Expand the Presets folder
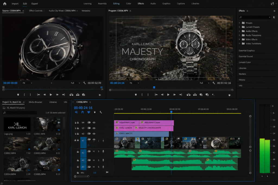Image resolution: width=278 pixels, height=185 pixels. point(239,23)
